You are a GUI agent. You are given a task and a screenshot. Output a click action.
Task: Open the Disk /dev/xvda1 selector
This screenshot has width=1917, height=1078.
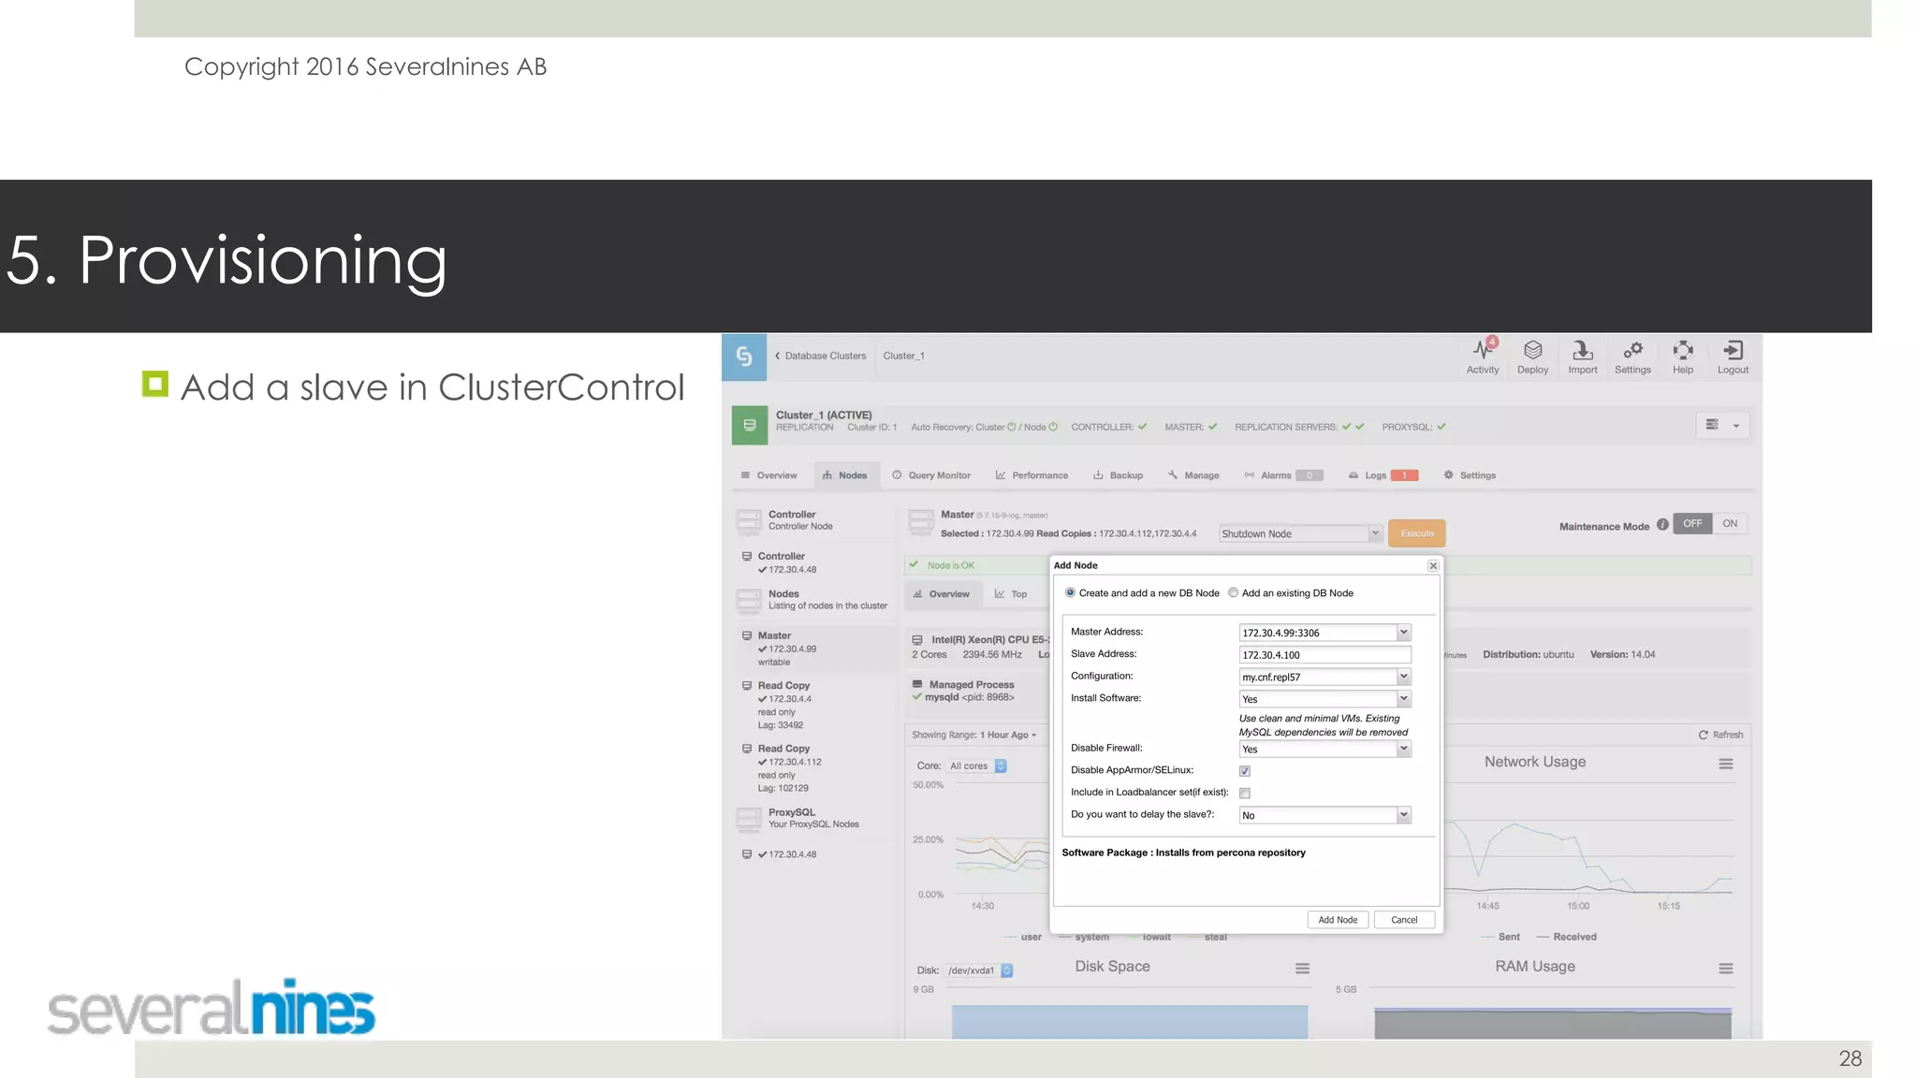point(979,970)
